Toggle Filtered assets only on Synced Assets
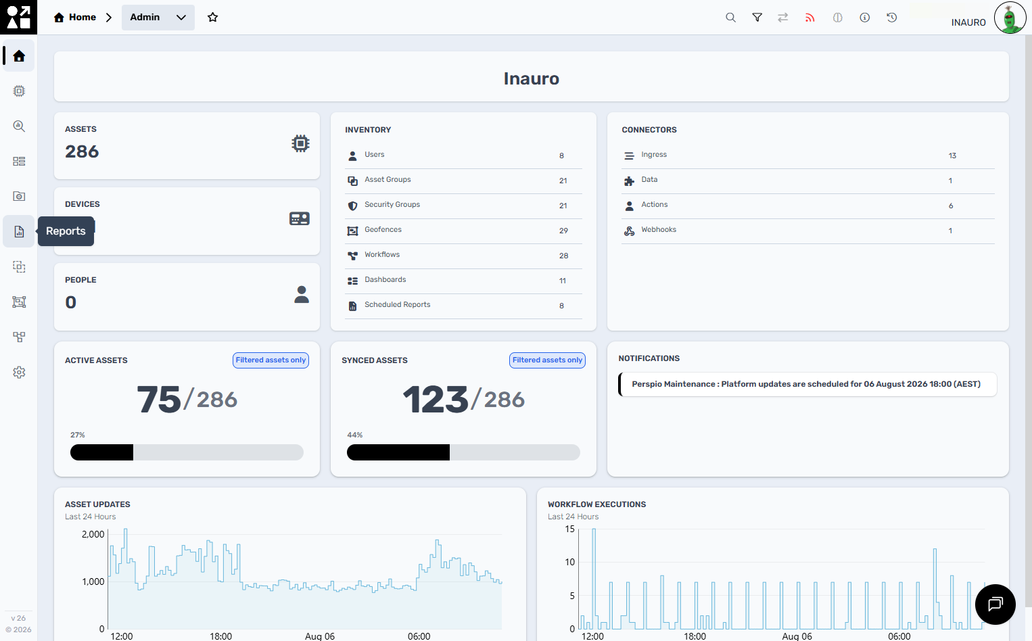The width and height of the screenshot is (1032, 641). click(547, 360)
